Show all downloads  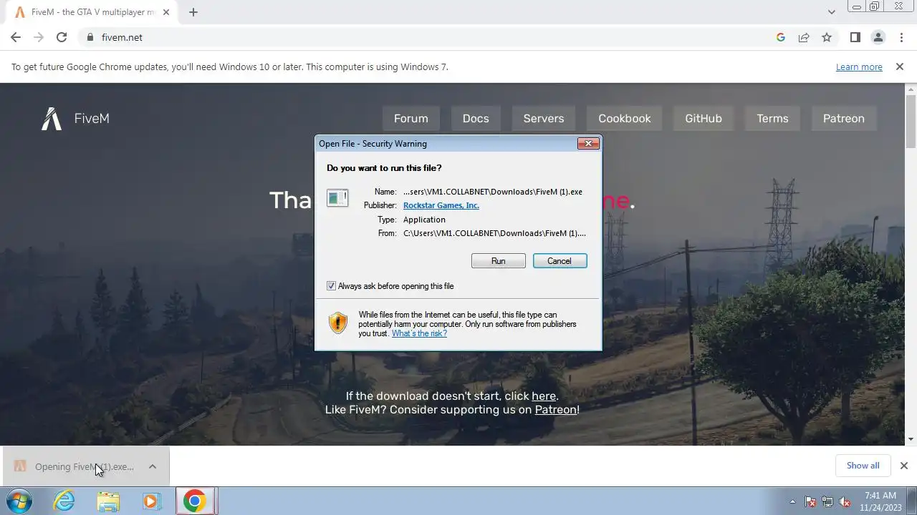tap(863, 466)
